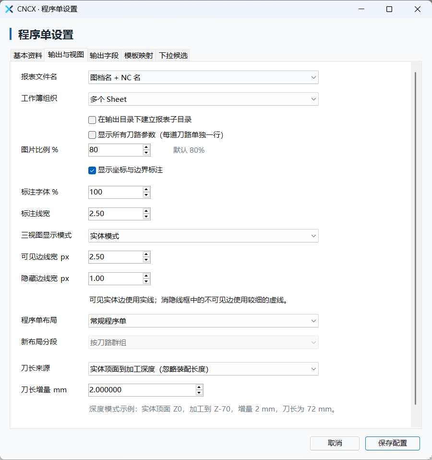Increase 标注字体 % using the up arrow

tap(146, 189)
